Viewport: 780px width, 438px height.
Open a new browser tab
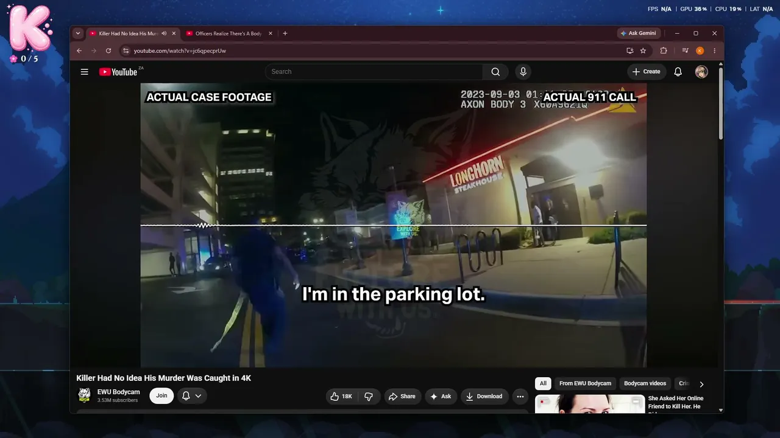285,33
